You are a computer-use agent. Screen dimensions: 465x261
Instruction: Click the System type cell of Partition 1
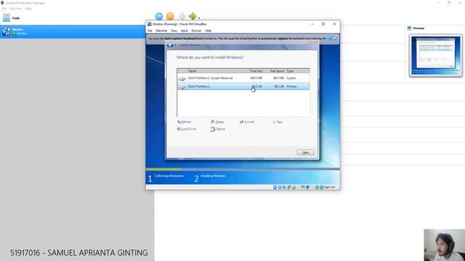point(291,78)
